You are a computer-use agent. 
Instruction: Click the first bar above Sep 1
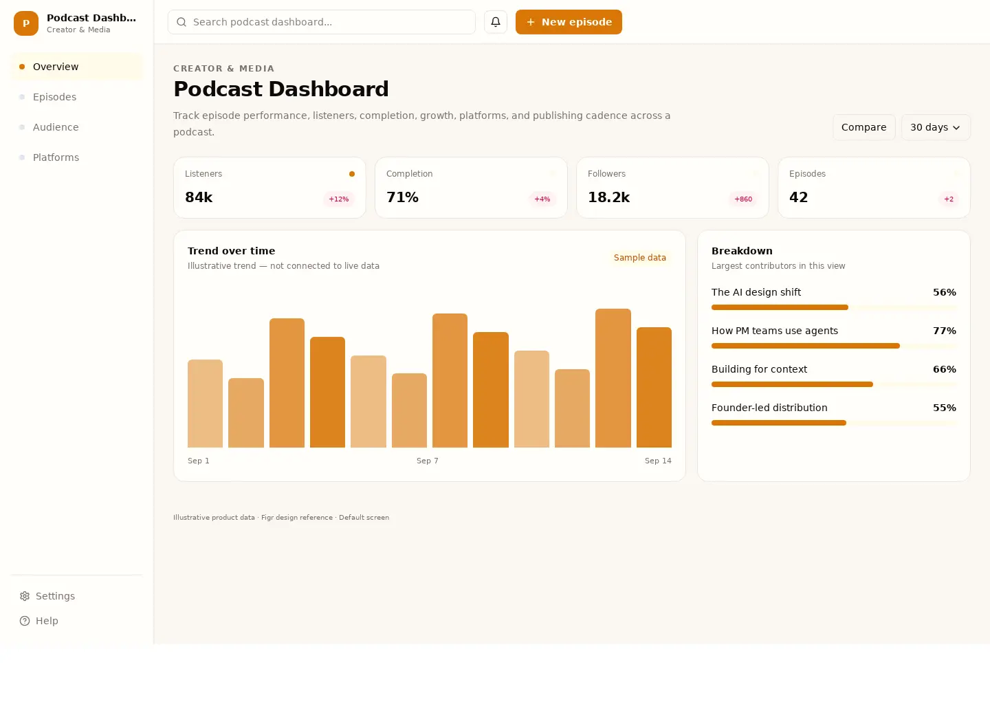(x=205, y=404)
